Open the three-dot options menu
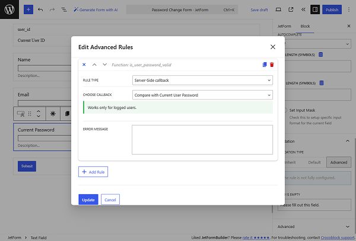This screenshot has width=356, height=241. click(349, 9)
